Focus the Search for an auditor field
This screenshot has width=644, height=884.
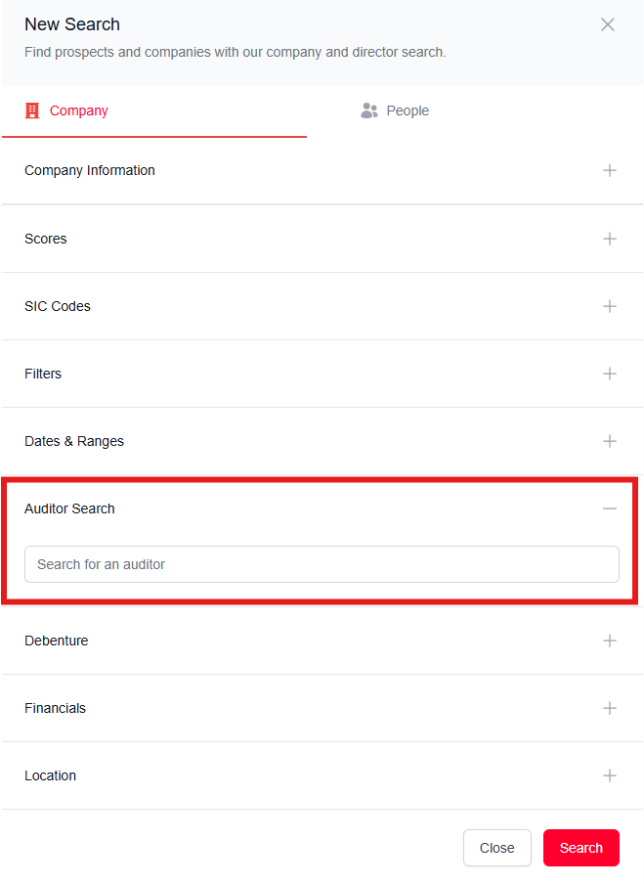pos(322,564)
